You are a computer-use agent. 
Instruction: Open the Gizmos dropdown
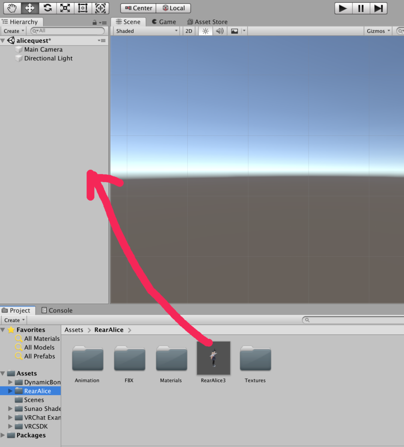click(x=378, y=31)
